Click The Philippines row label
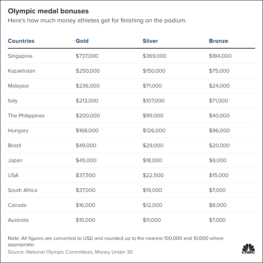 26,116
